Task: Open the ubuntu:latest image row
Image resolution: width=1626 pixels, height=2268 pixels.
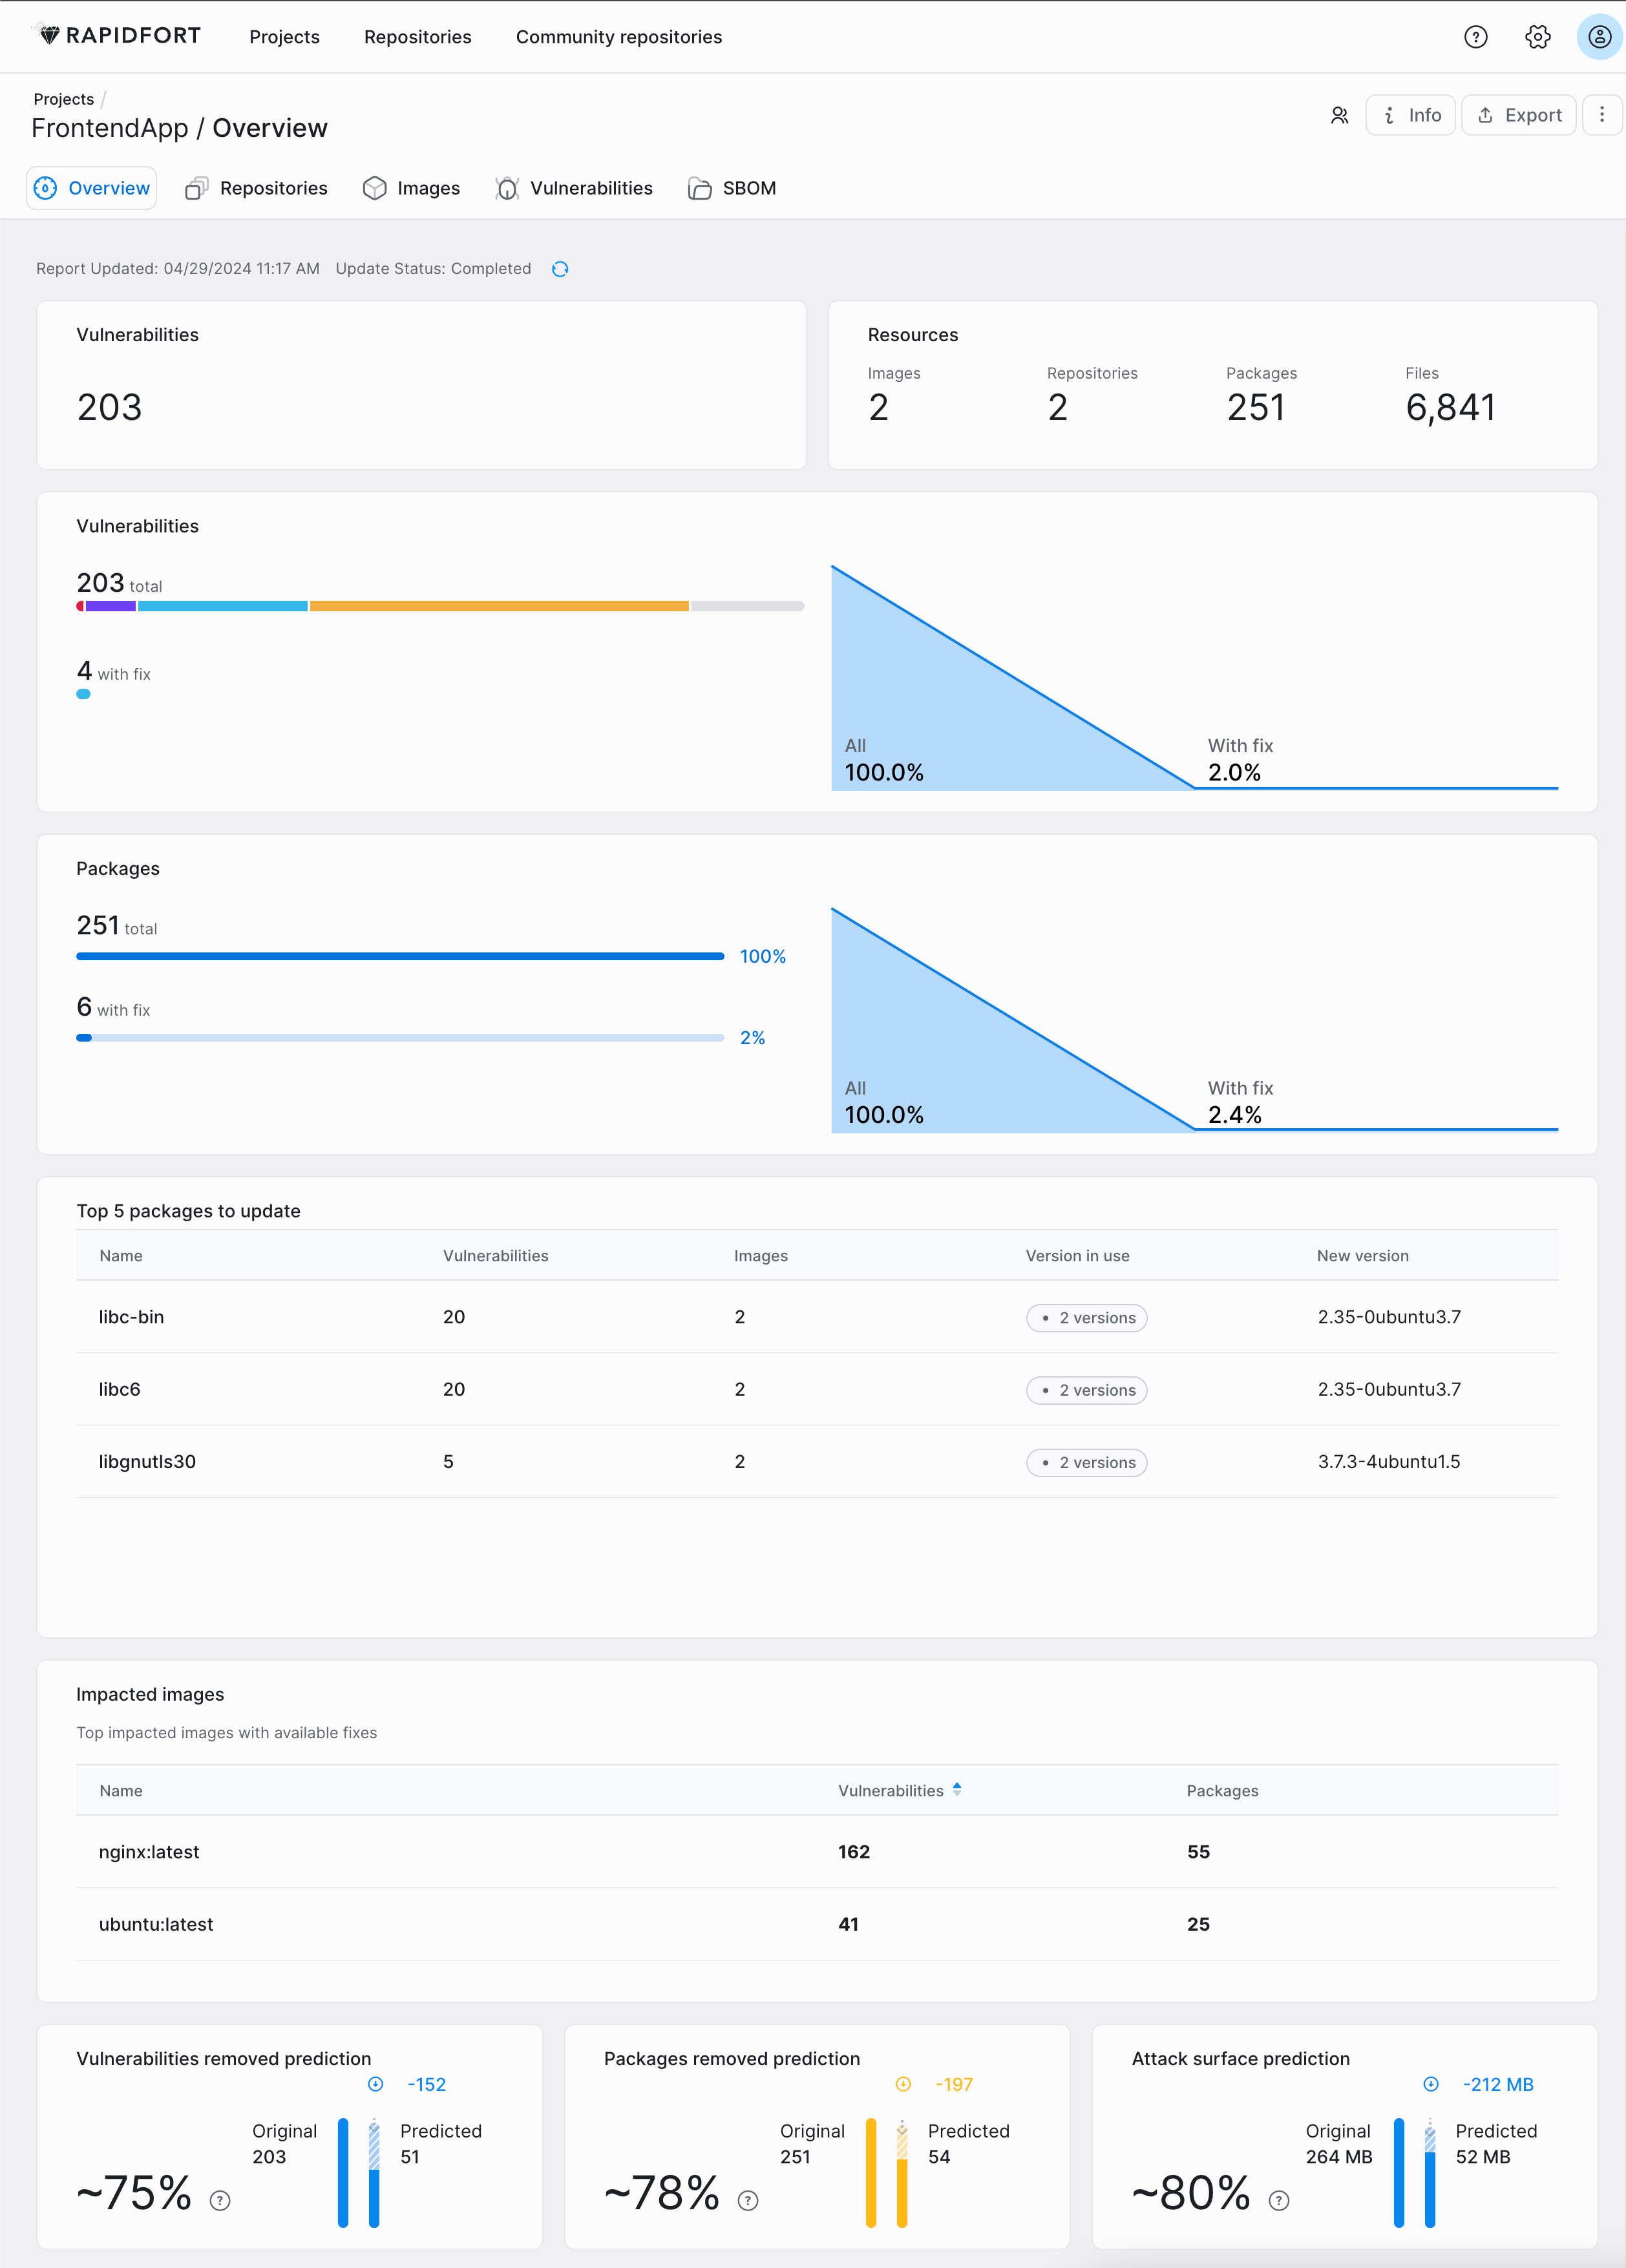Action: tap(817, 1924)
